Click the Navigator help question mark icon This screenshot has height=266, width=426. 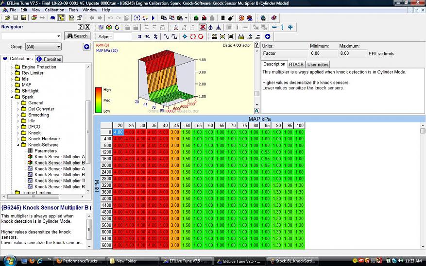point(80,27)
